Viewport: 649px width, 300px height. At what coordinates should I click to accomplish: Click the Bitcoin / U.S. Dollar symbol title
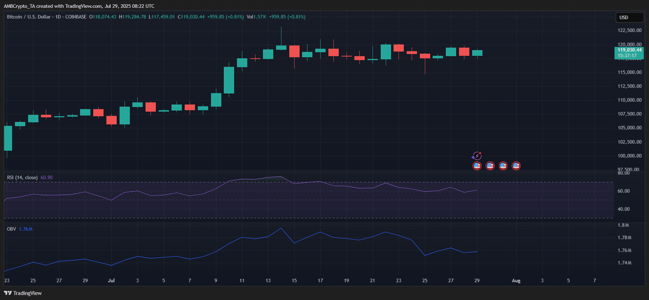tap(29, 17)
